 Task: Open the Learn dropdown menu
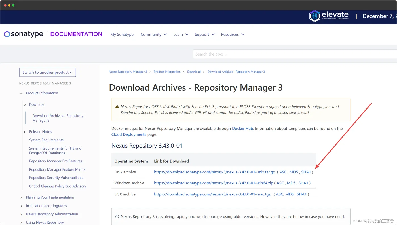(x=181, y=34)
